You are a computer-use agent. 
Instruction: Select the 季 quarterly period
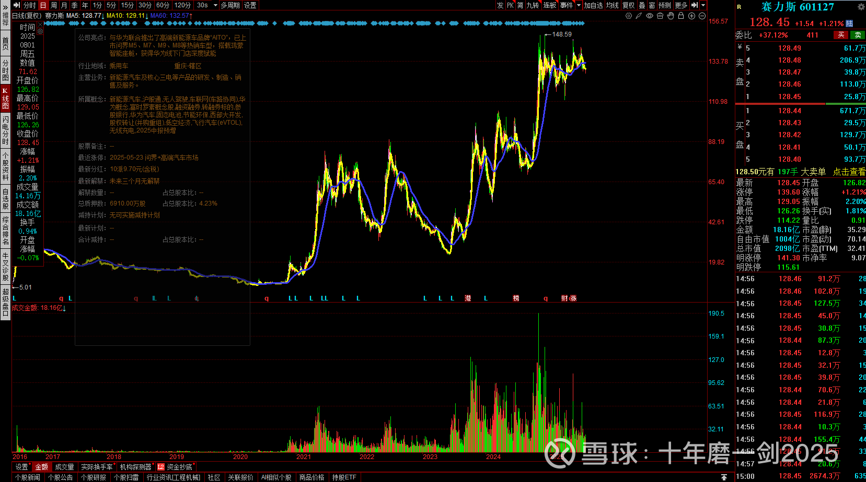click(75, 5)
